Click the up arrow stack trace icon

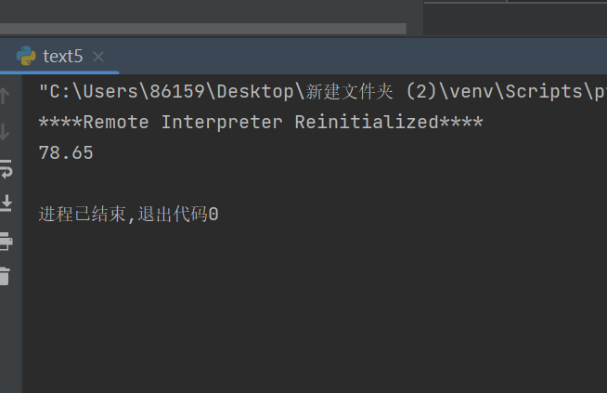coord(5,96)
